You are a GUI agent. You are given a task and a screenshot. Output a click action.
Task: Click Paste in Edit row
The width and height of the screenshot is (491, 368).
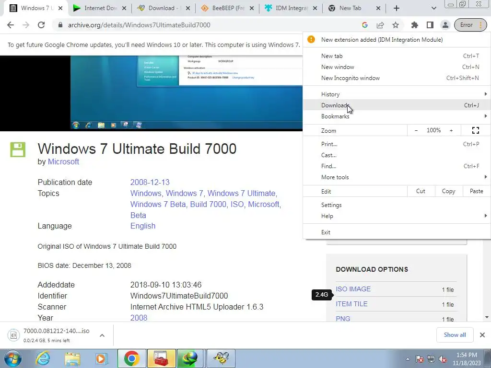(x=476, y=191)
